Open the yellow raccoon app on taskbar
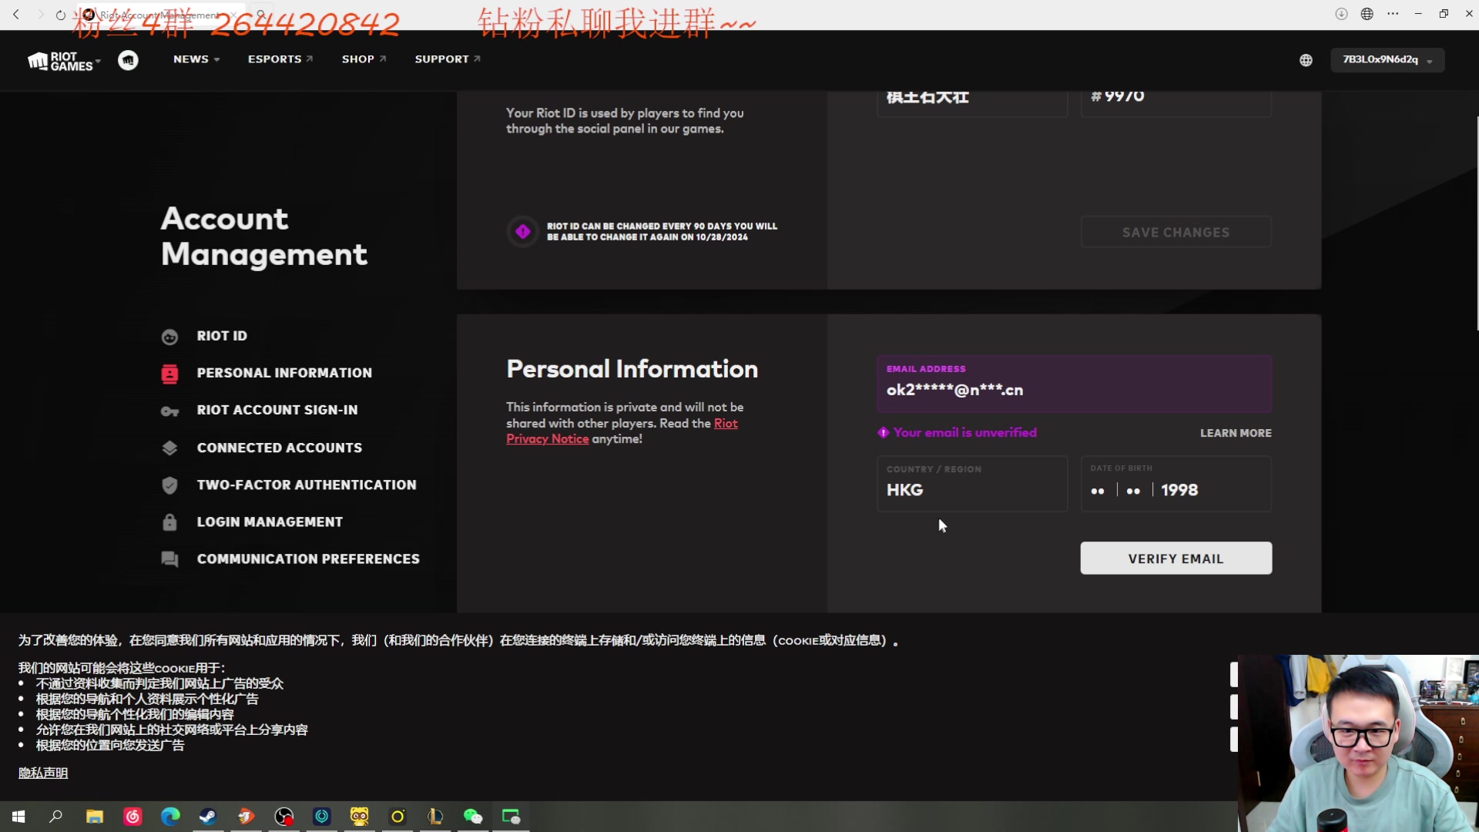 360,817
